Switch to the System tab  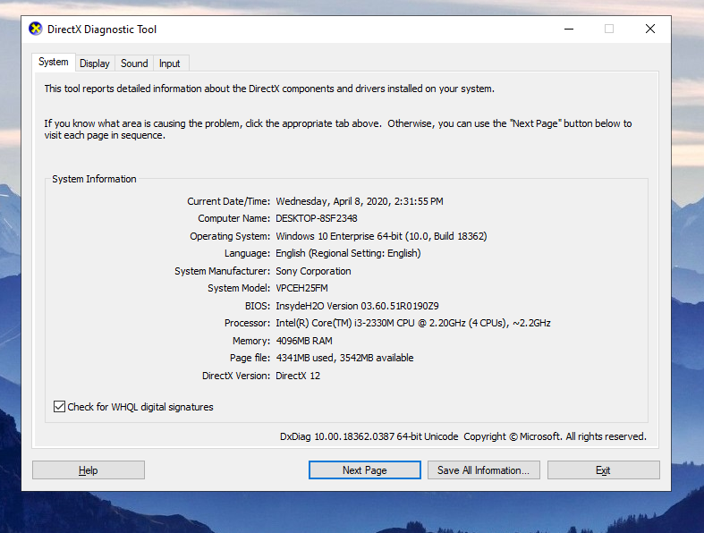54,62
